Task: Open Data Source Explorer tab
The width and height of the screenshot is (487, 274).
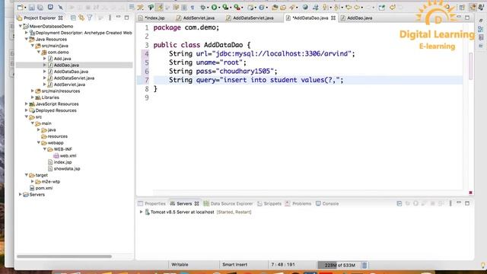Action: [x=228, y=204]
